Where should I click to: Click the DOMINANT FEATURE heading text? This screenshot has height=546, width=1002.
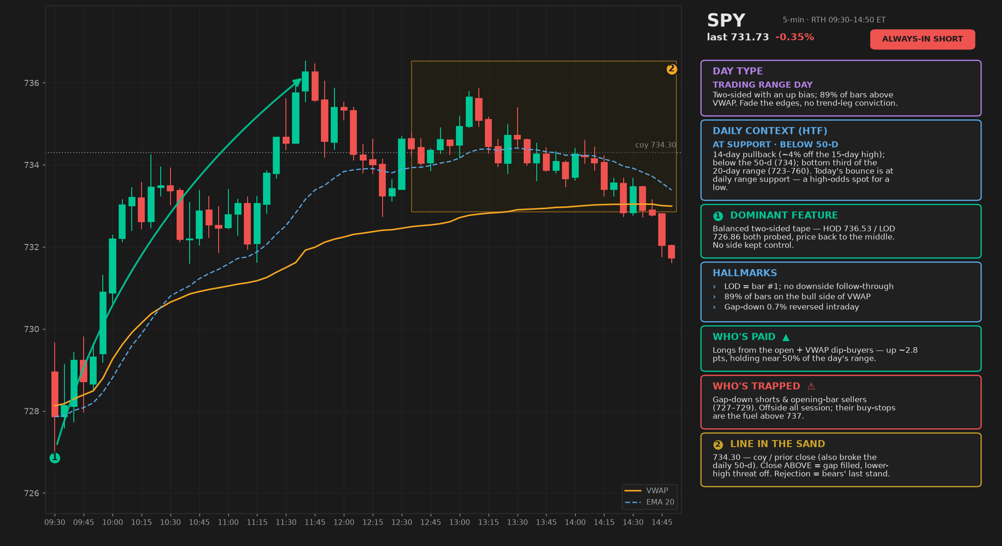point(784,215)
